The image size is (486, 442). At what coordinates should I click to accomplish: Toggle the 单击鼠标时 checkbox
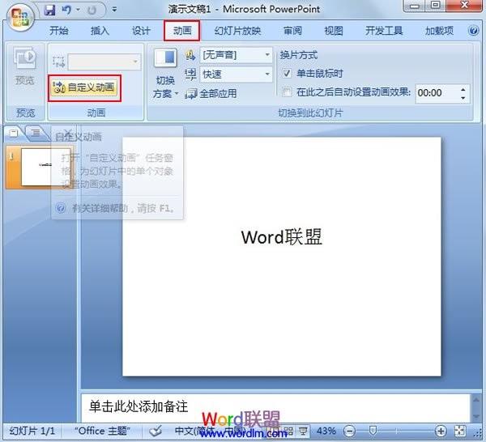287,74
